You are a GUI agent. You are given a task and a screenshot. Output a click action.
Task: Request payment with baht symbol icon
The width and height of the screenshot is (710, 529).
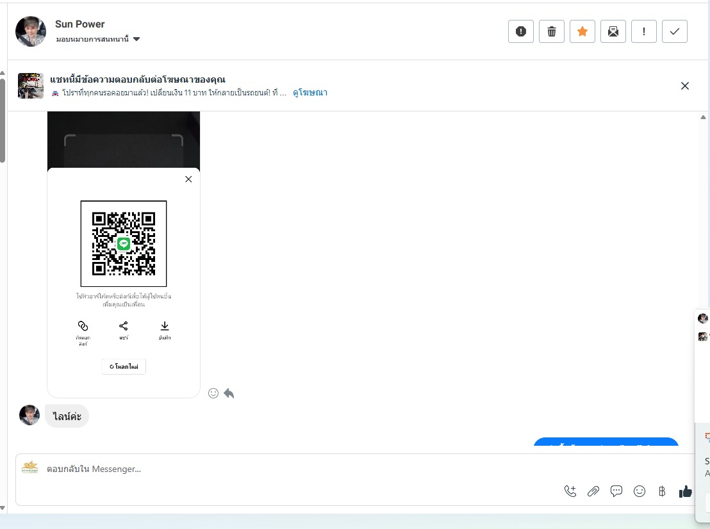pos(662,491)
